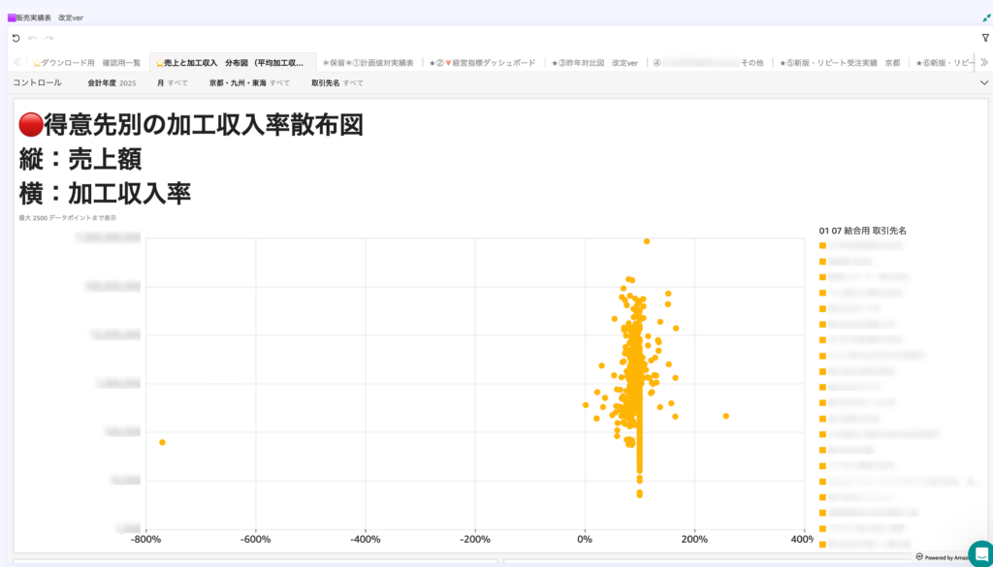Open the ★②経営指標ダッシュボード tab
This screenshot has width=993, height=567.
pos(482,63)
